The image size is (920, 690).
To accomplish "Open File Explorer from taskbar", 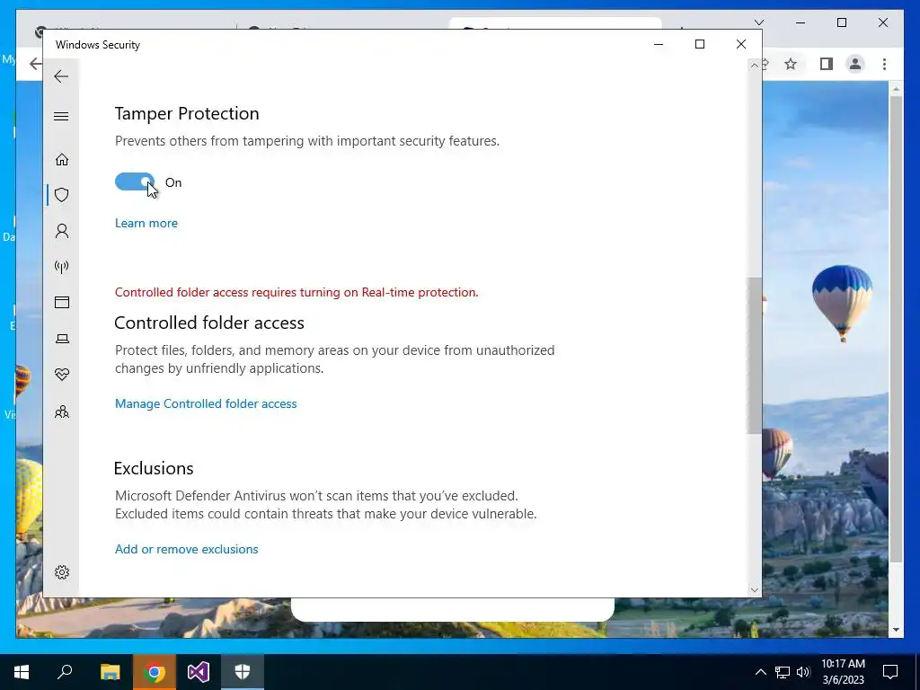I will [110, 672].
